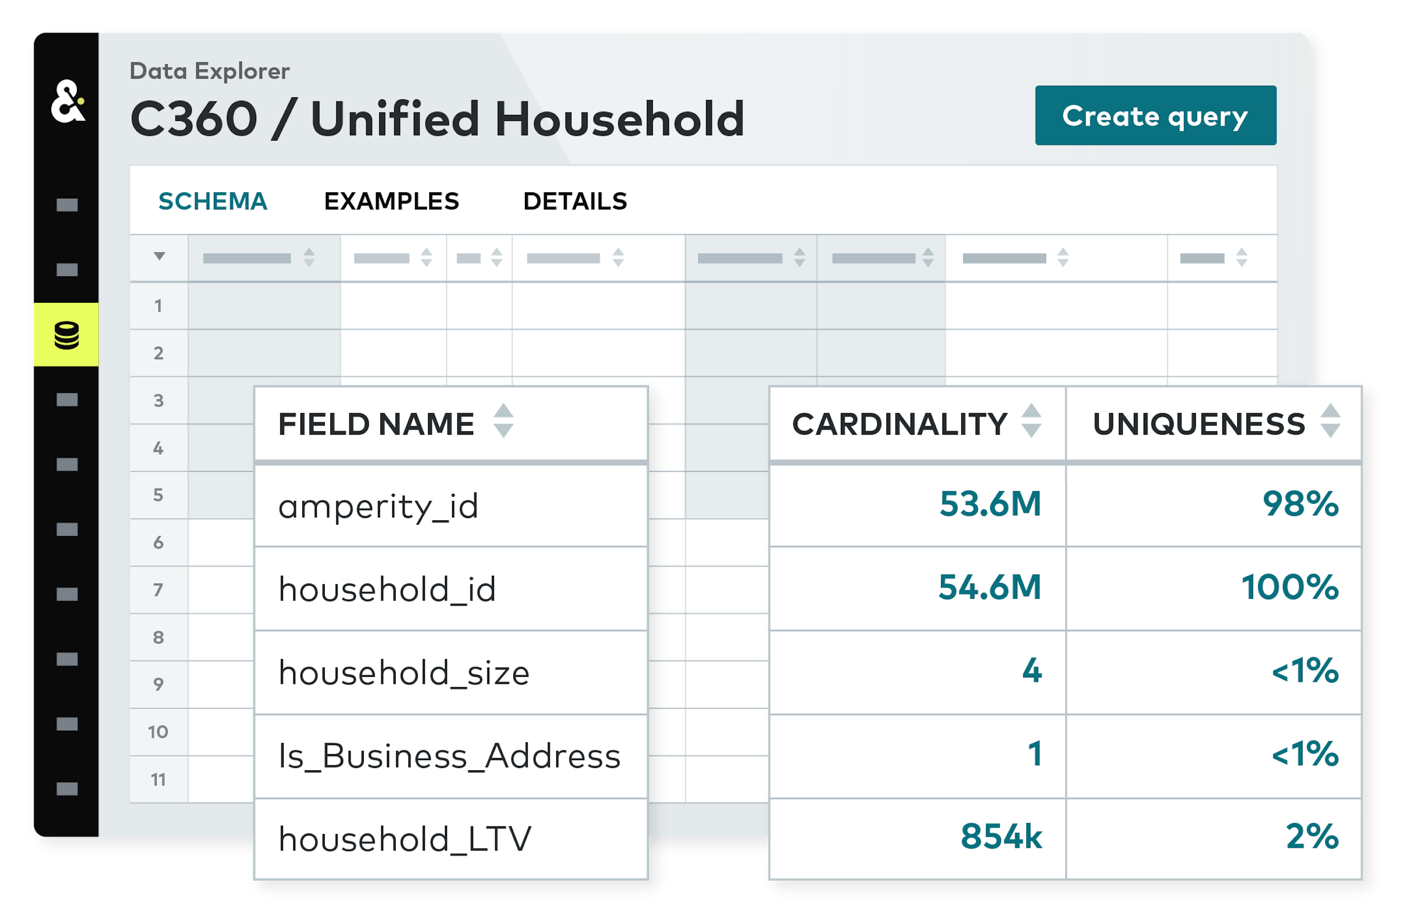
Task: Click the 54.6M cardinality value
Action: tap(990, 587)
